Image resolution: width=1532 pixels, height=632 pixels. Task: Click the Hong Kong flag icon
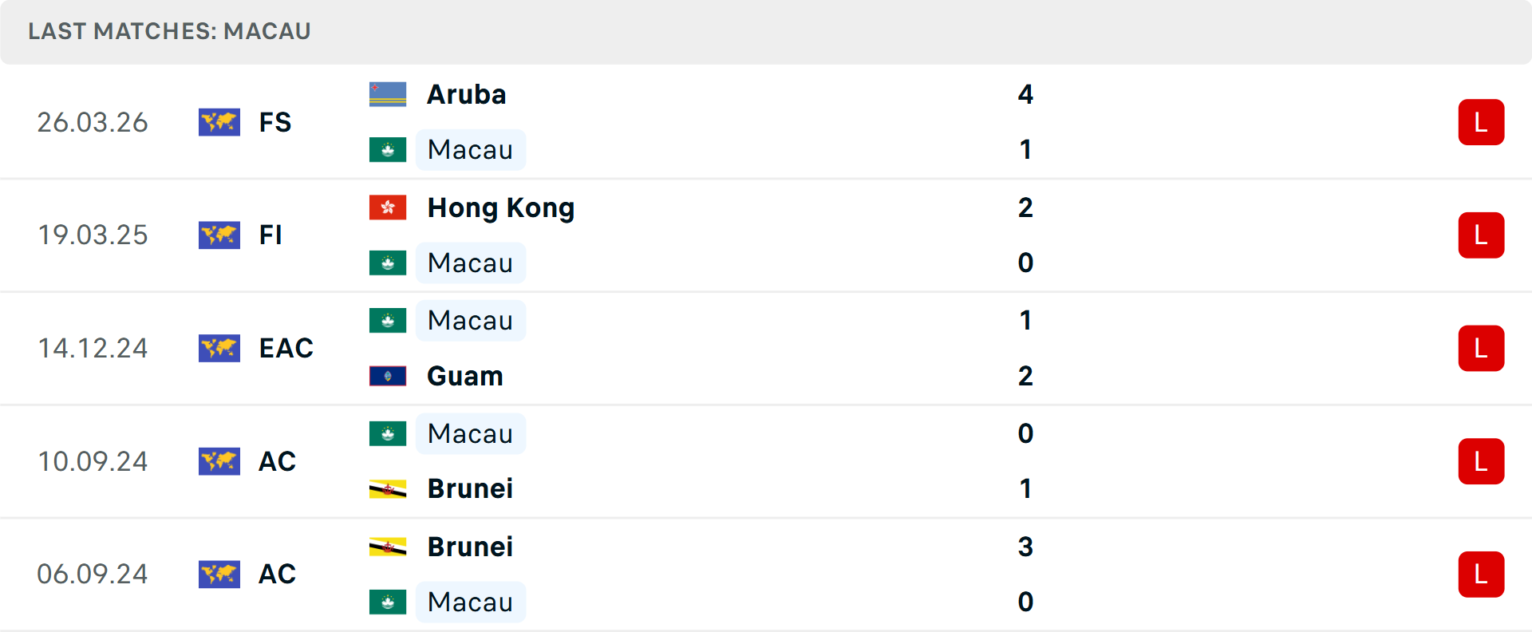388,207
